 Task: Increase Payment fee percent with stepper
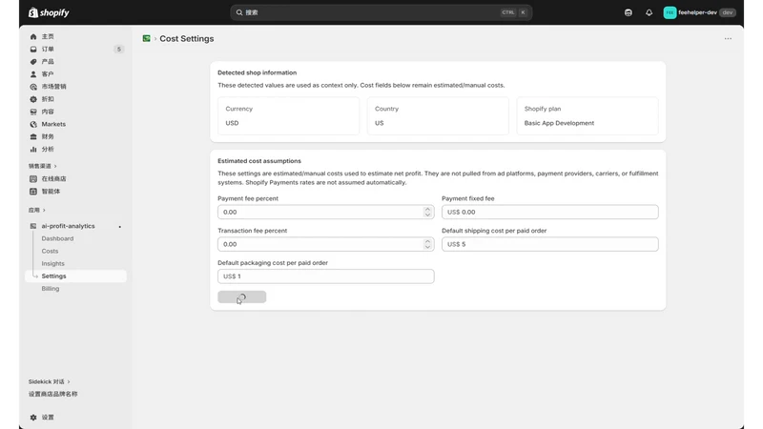[x=427, y=209]
